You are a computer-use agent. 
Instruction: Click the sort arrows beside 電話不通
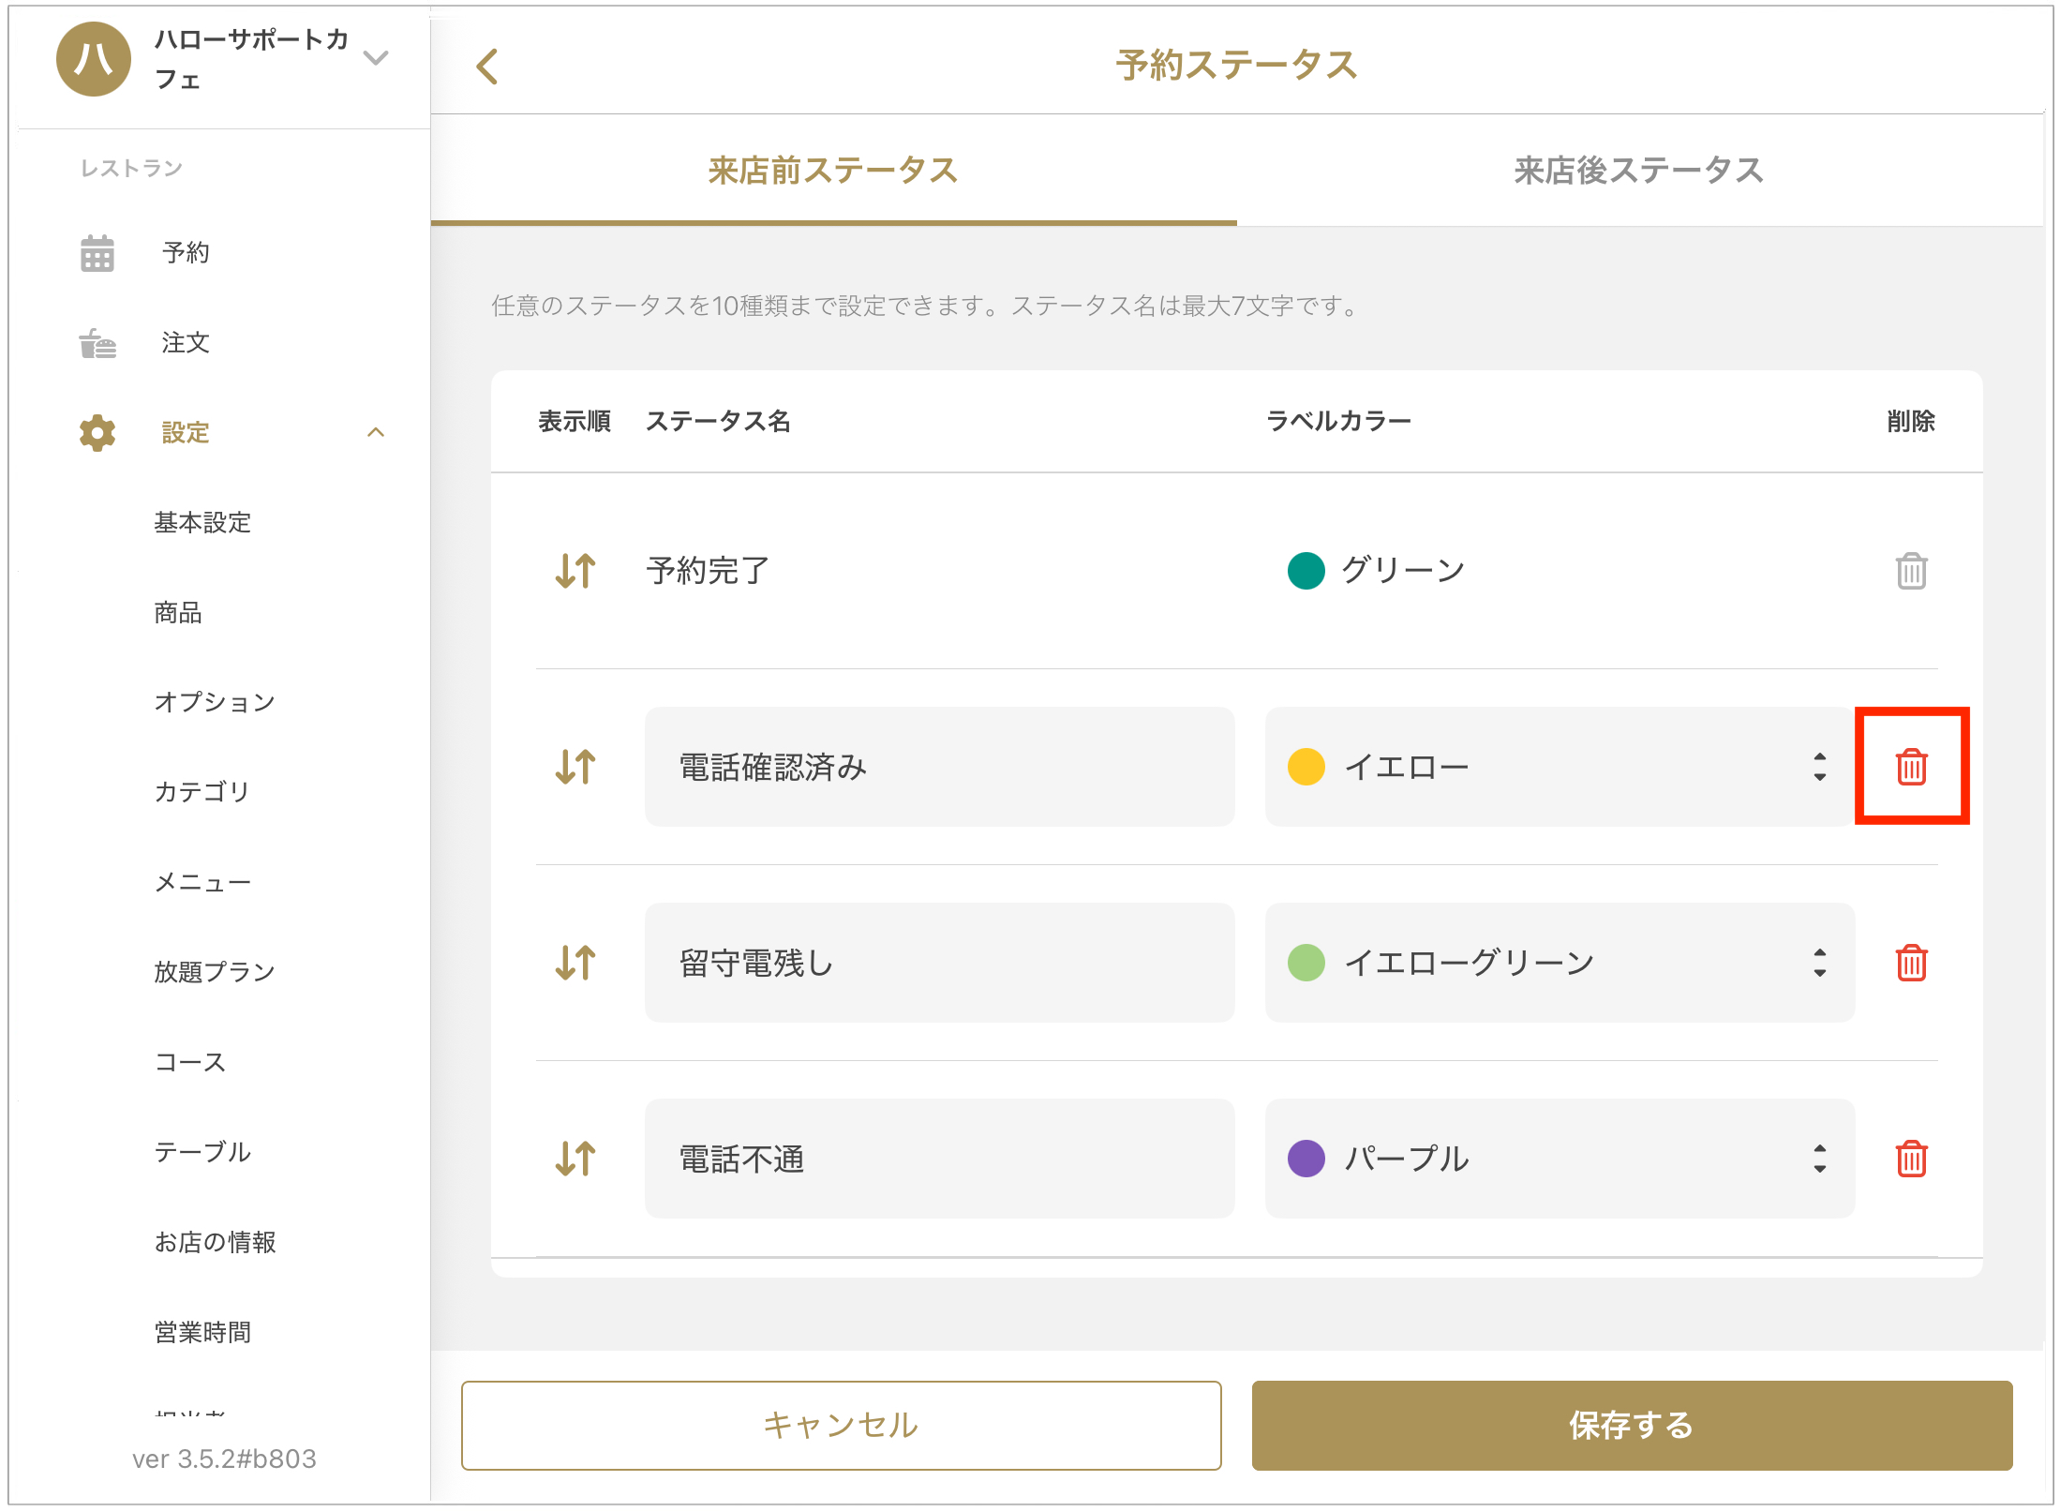575,1159
